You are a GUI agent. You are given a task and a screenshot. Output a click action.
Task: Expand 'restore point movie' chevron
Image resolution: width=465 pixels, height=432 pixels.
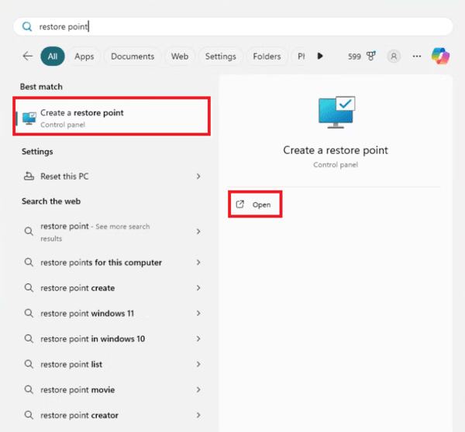click(198, 389)
